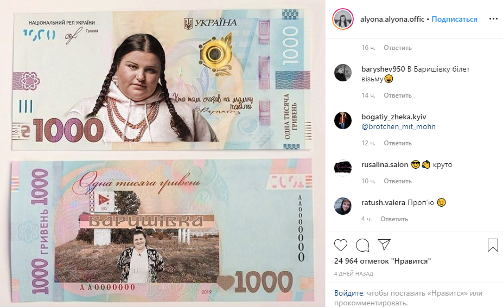
Task: Open alyona.alyona.offic profile avatar
Action: click(x=342, y=19)
